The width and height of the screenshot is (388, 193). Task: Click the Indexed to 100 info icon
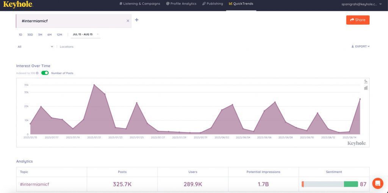37,73
